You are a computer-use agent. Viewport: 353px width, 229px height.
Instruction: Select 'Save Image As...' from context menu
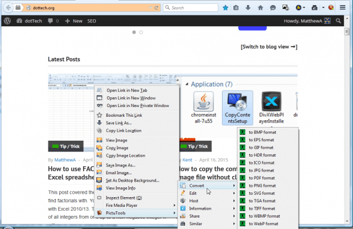(x=124, y=165)
